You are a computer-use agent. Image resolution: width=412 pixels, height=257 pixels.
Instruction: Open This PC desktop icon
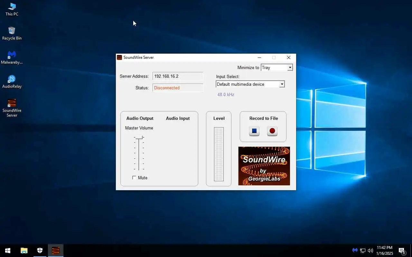coord(12,9)
